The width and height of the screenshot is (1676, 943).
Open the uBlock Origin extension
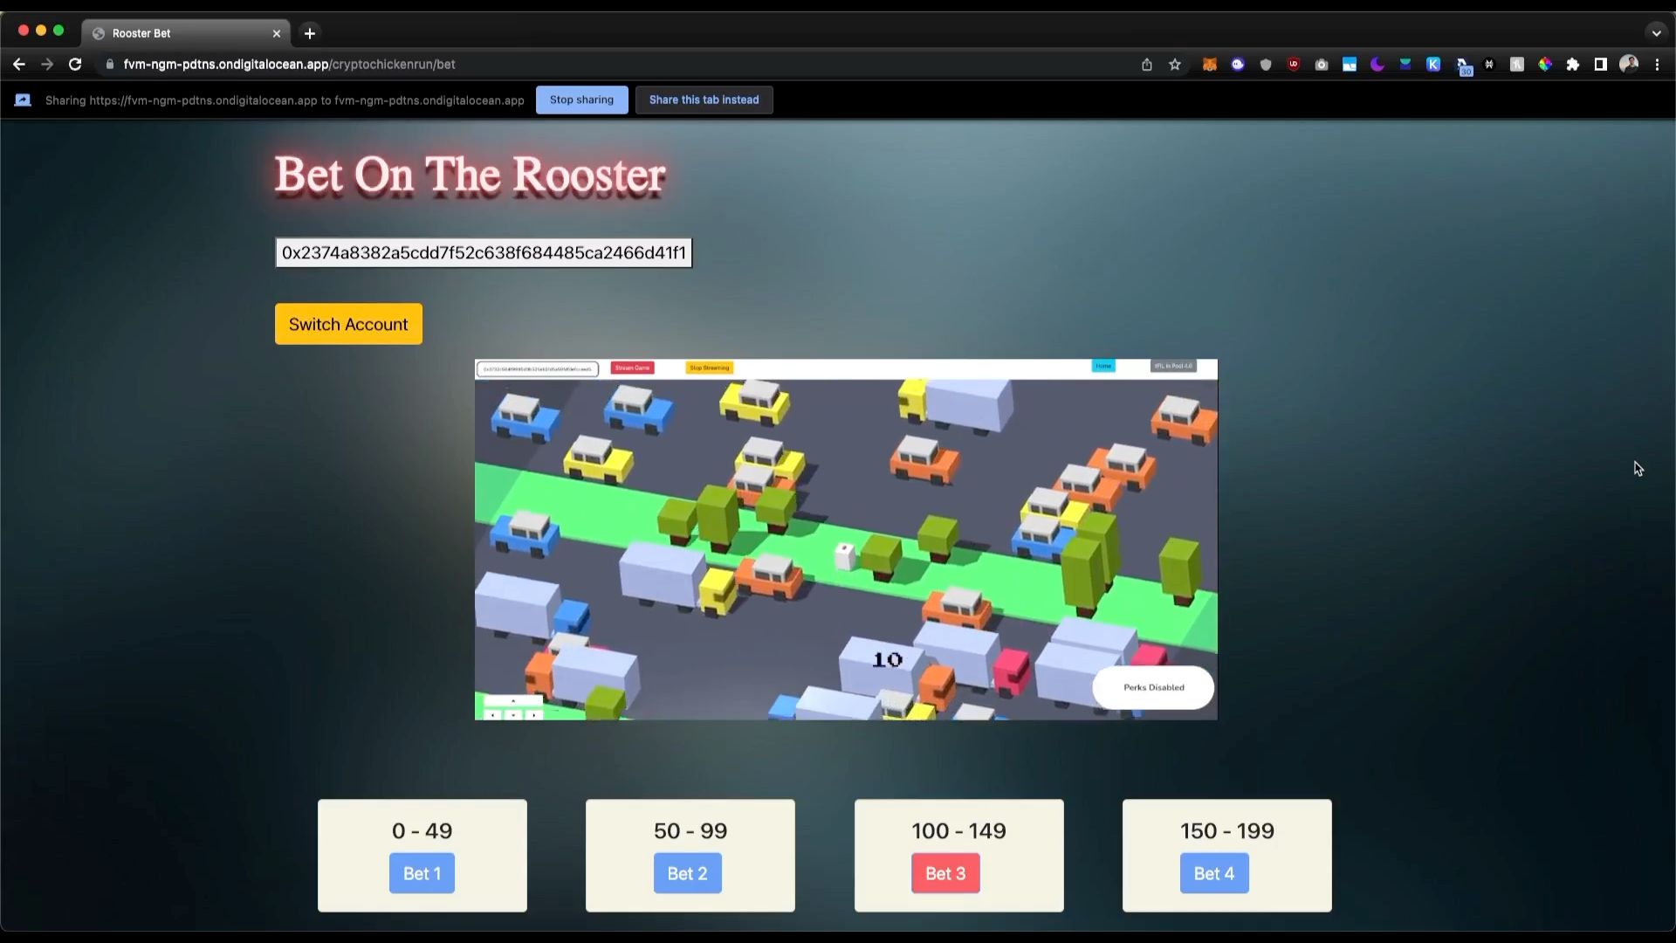[1294, 65]
